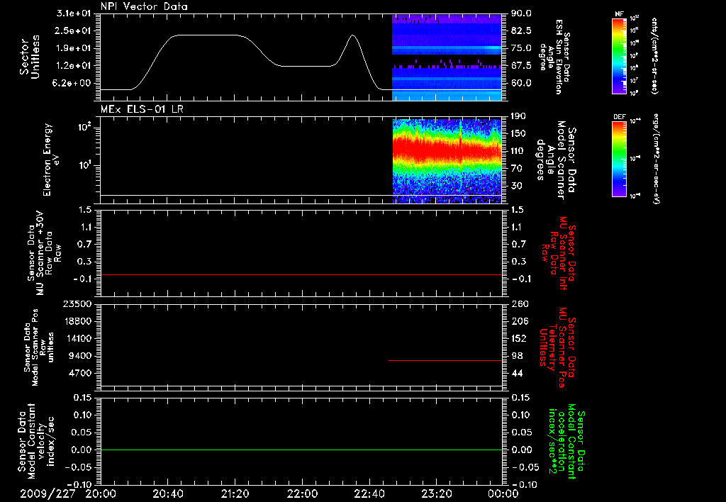
Task: Click the '1.2e+01' sector tick label
Action: [74, 66]
